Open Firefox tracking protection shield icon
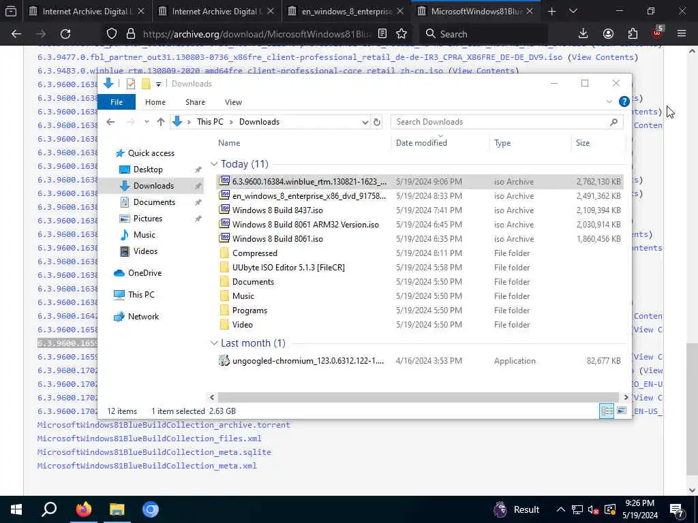Viewport: 698px width, 523px height. [112, 34]
